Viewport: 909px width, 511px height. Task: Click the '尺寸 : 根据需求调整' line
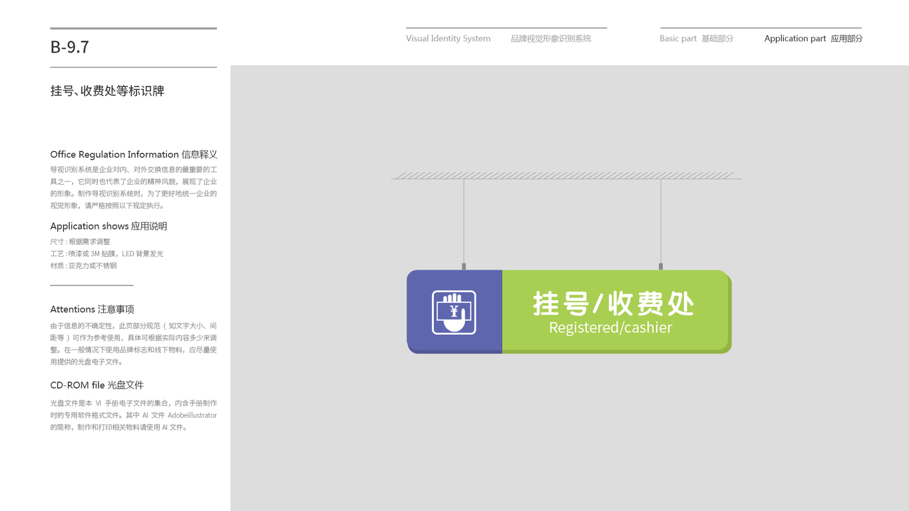(x=80, y=242)
